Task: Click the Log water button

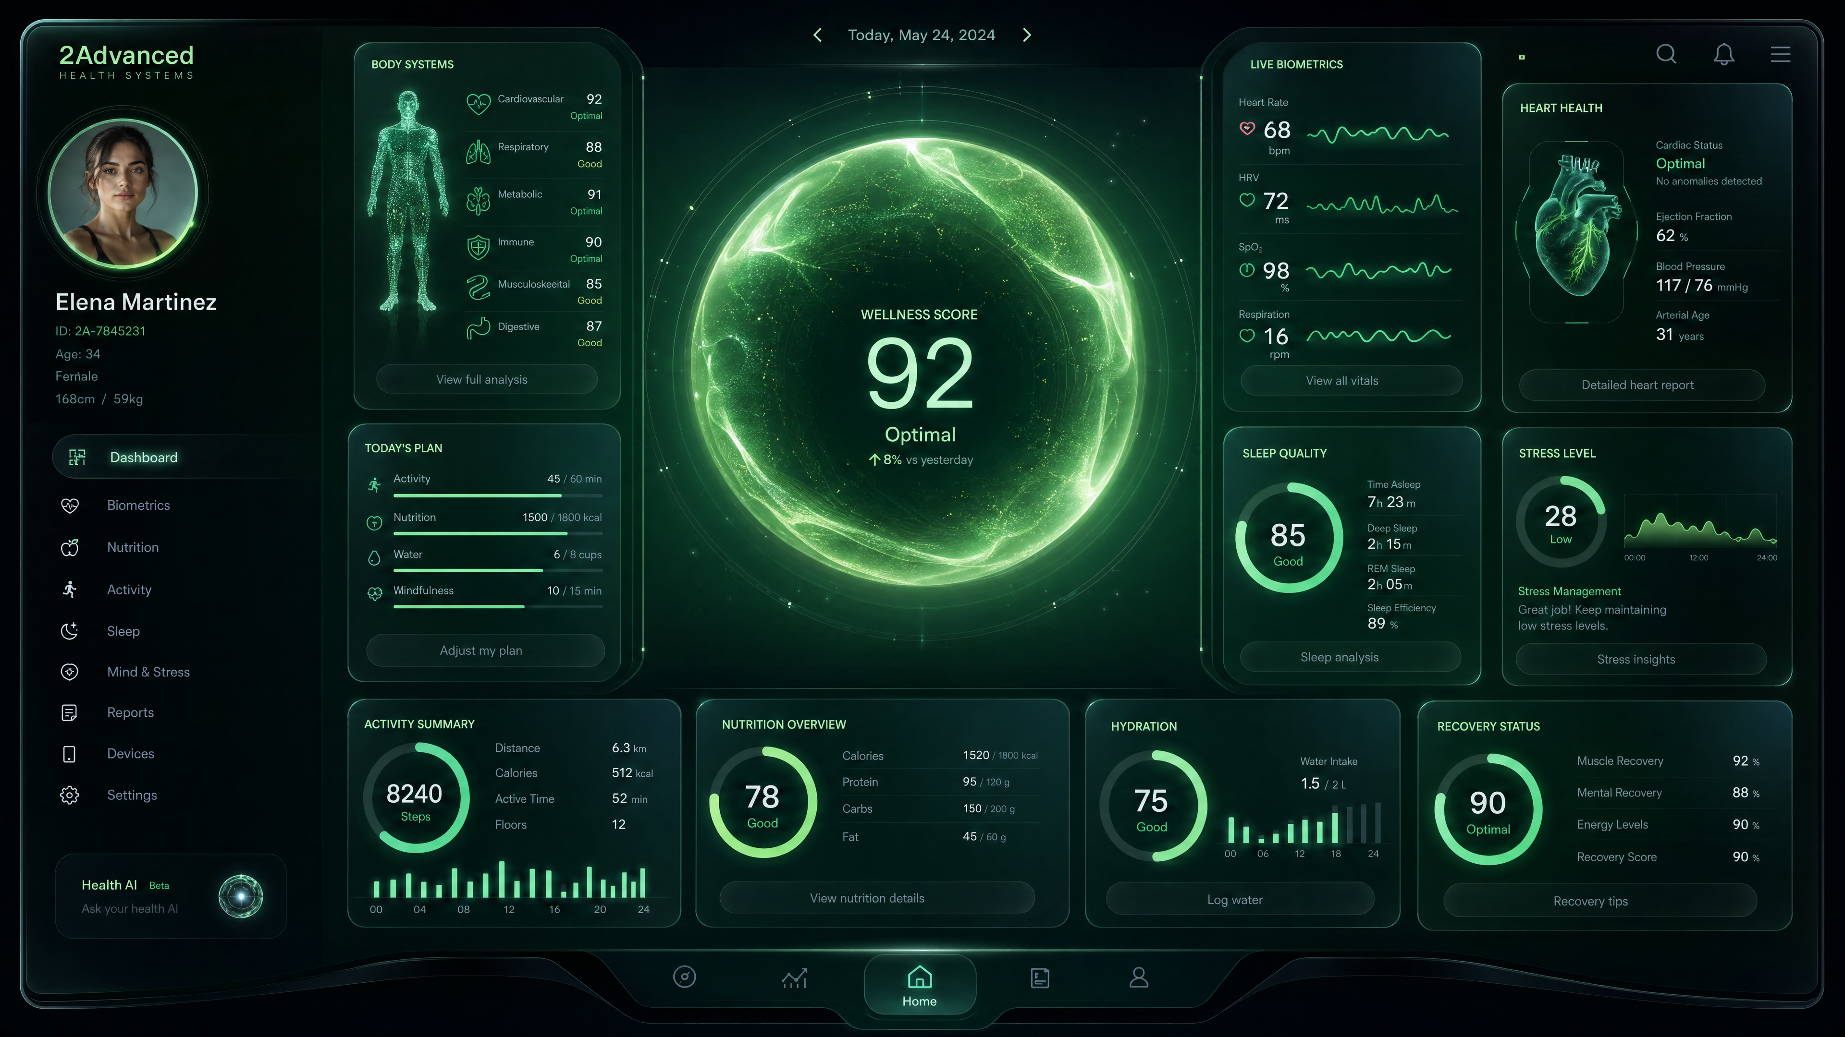Action: pyautogui.click(x=1240, y=900)
